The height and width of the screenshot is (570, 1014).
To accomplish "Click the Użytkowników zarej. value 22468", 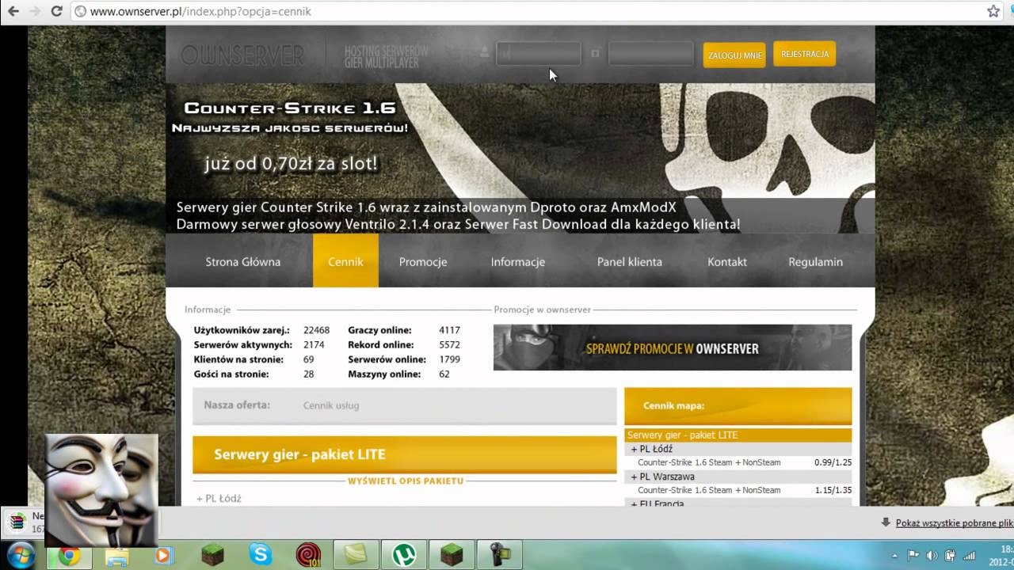I will [x=316, y=330].
